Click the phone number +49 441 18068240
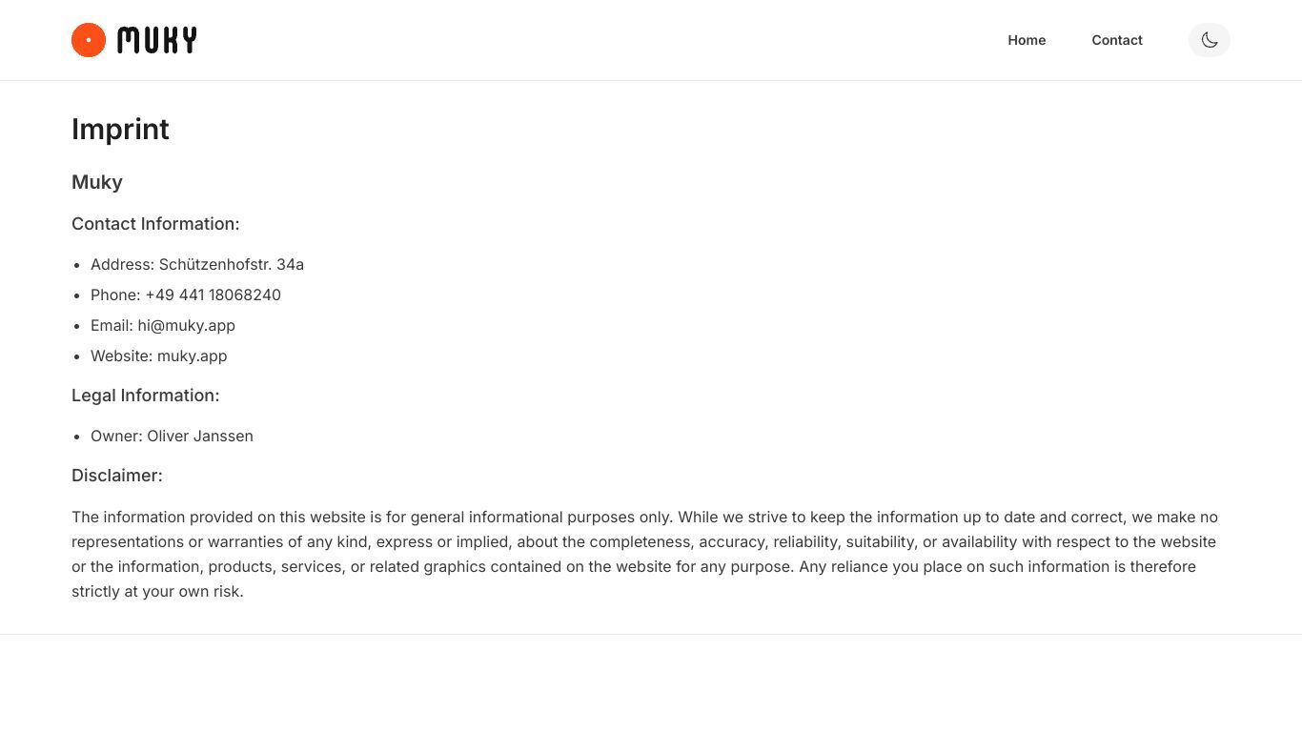 pos(213,295)
